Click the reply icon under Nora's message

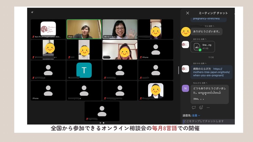coord(194,107)
